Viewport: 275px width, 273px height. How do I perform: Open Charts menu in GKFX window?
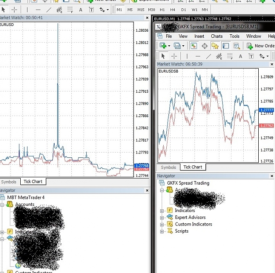pos(216,36)
